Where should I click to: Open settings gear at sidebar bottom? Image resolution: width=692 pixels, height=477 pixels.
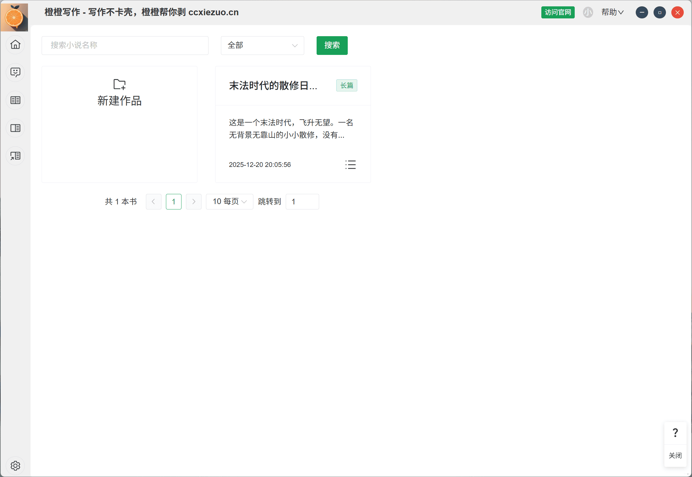point(15,466)
